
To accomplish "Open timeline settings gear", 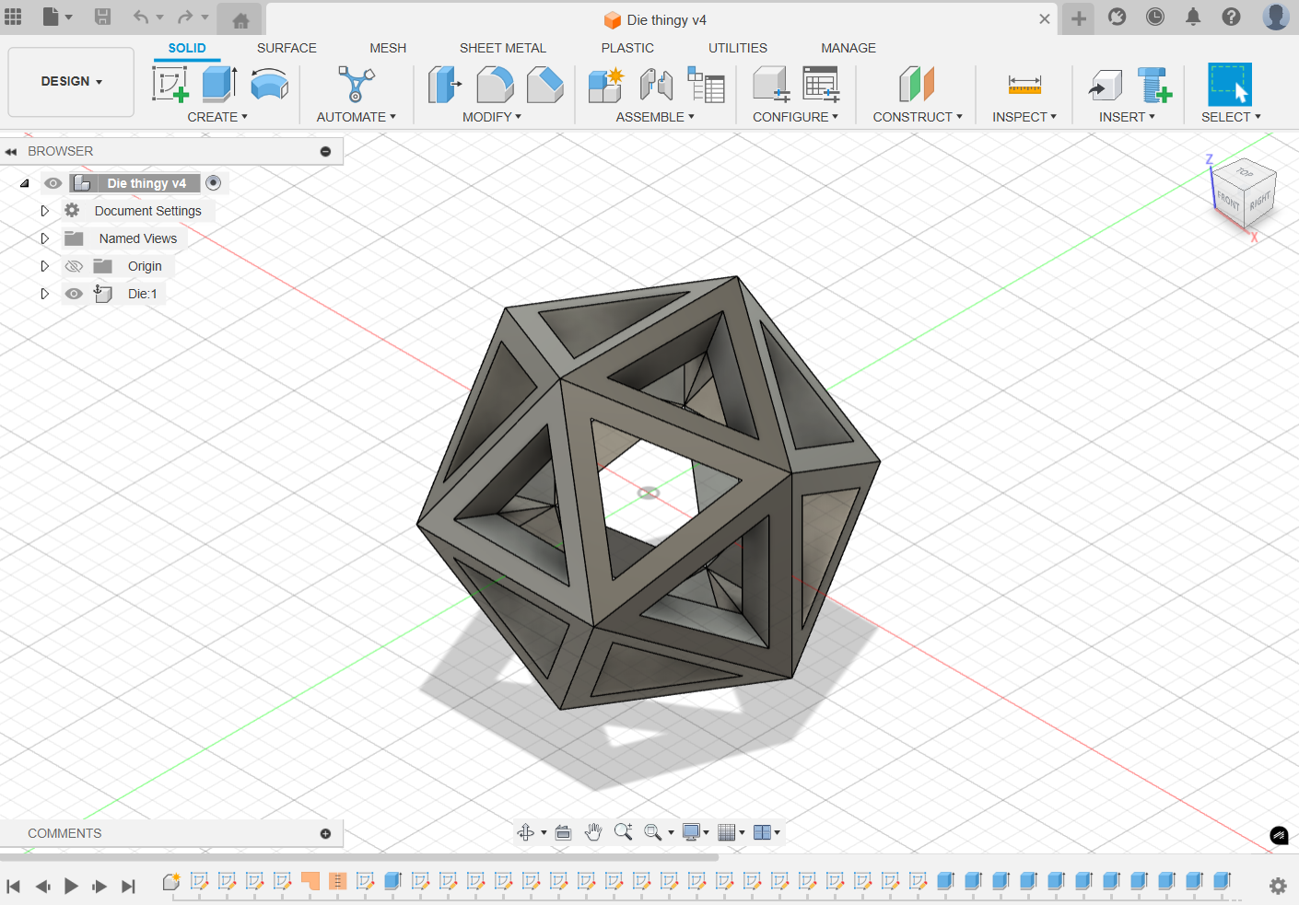I will click(1278, 886).
